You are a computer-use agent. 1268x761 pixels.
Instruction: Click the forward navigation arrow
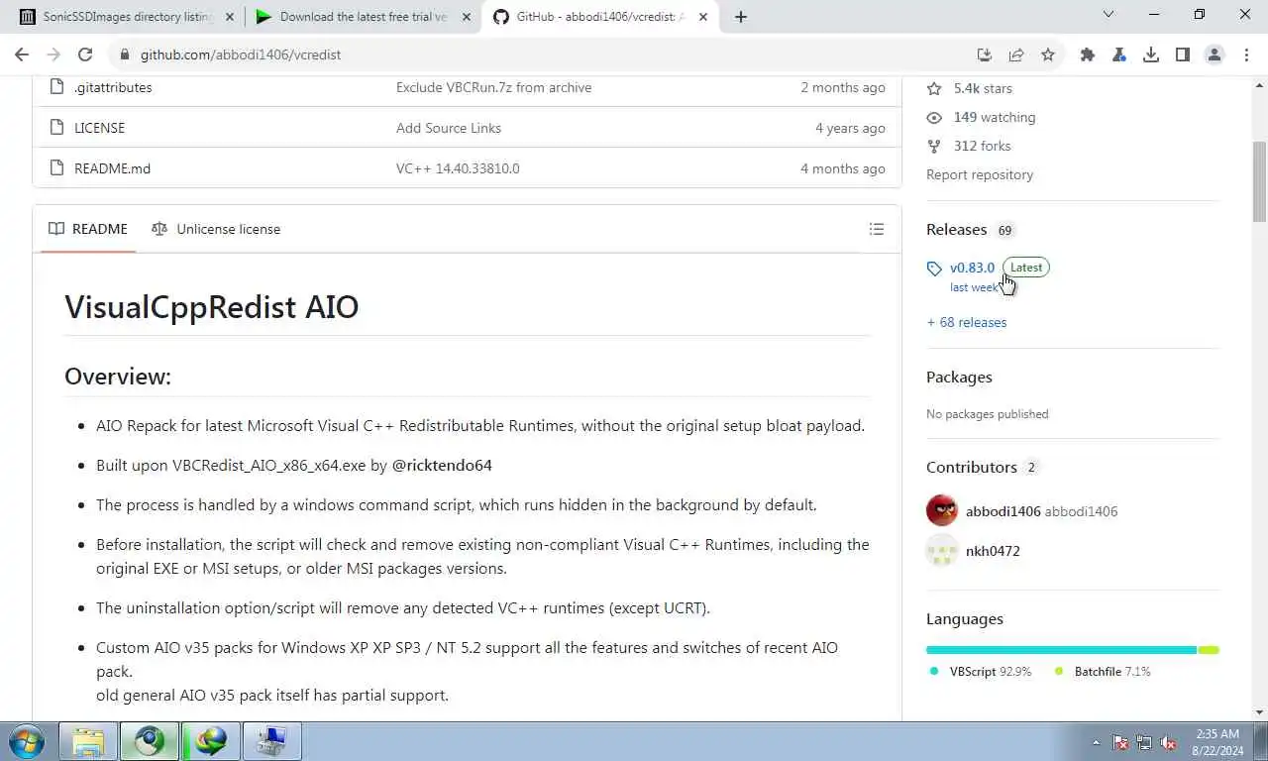53,54
